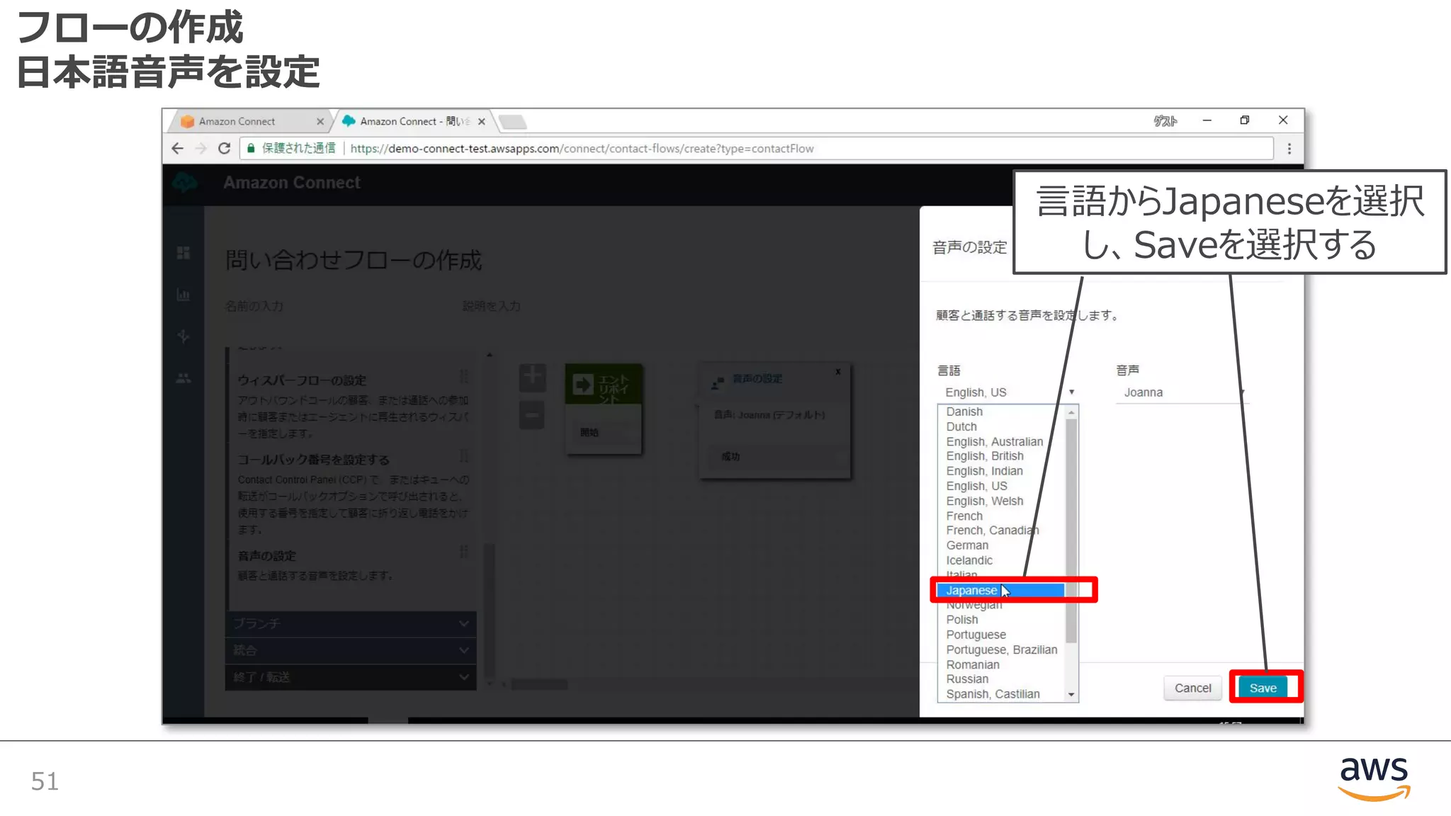
Task: Click the language list scroll-down arrow
Action: point(1071,695)
